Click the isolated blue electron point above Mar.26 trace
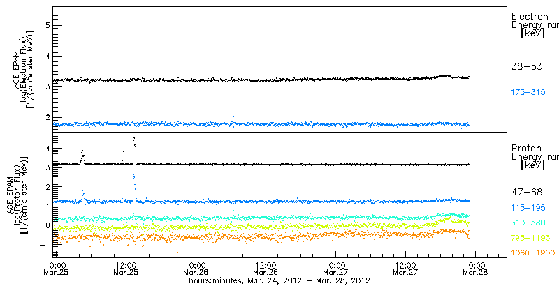Screen dimensions: 559x286 point(233,116)
